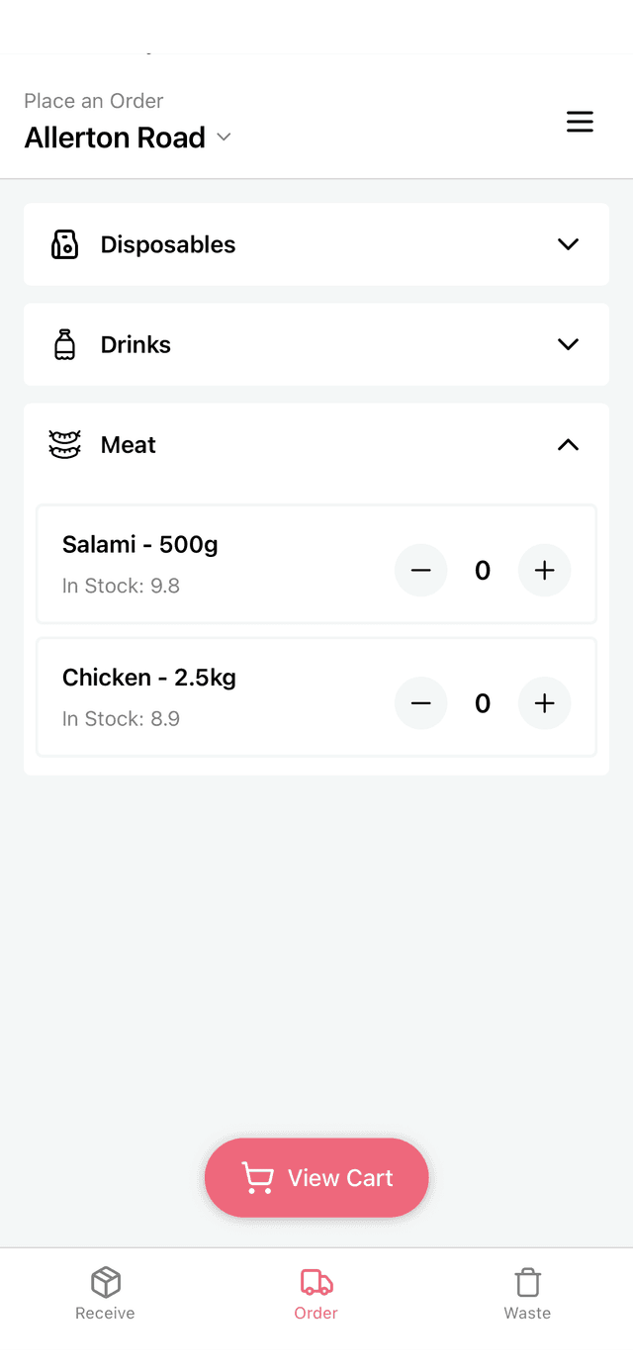The width and height of the screenshot is (633, 1372).
Task: Select the Receive box icon
Action: click(x=104, y=1282)
